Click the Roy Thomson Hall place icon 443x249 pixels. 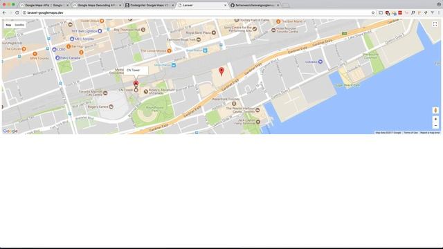143,29
